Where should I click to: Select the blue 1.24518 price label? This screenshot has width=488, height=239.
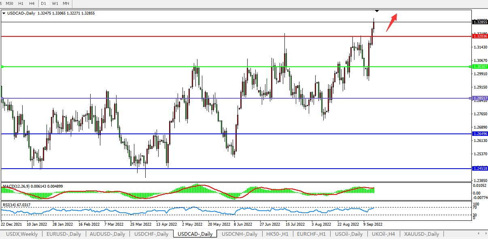480,168
